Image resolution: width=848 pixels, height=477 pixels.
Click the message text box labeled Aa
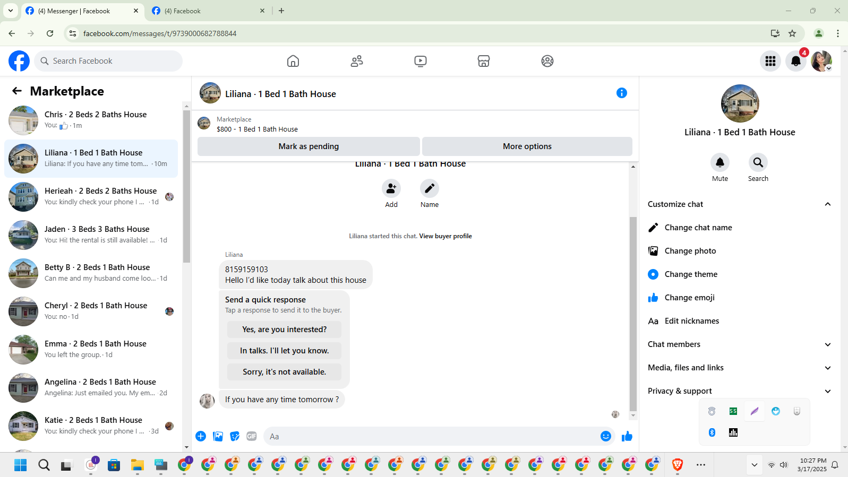431,436
